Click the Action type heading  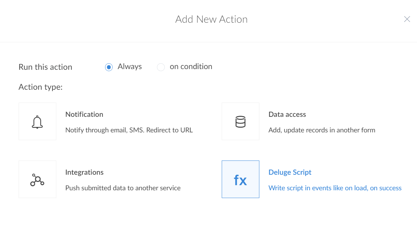point(40,87)
